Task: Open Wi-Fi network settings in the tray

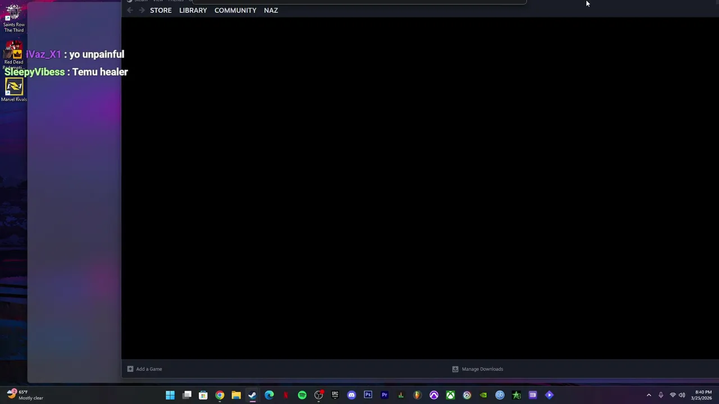Action: pos(672,395)
